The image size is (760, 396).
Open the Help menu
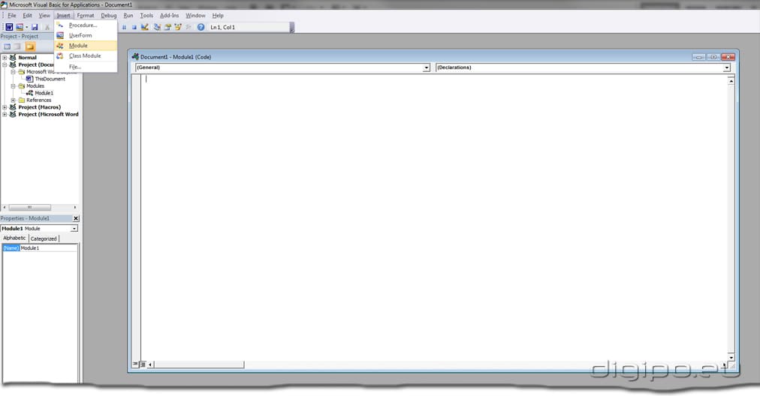click(x=218, y=16)
